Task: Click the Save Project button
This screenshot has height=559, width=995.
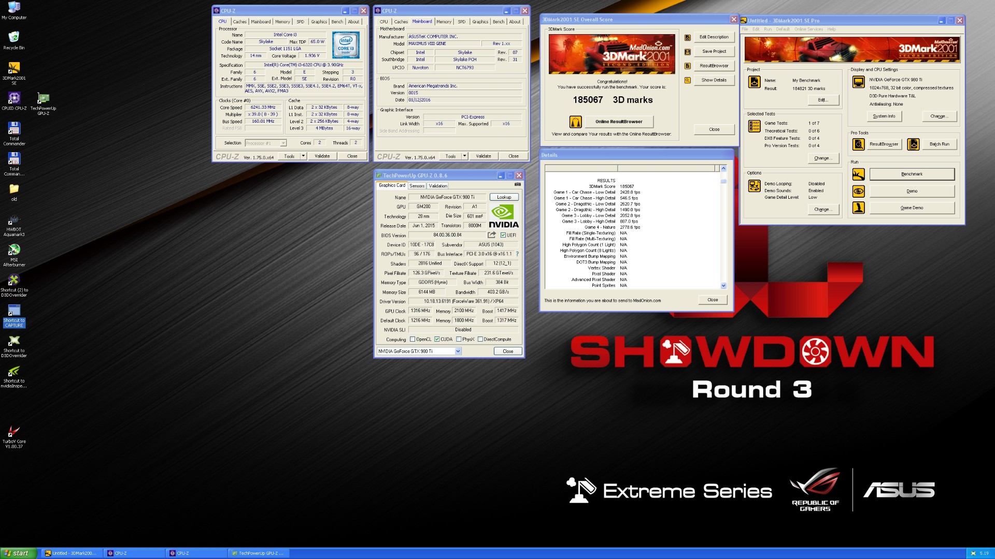Action: [714, 52]
